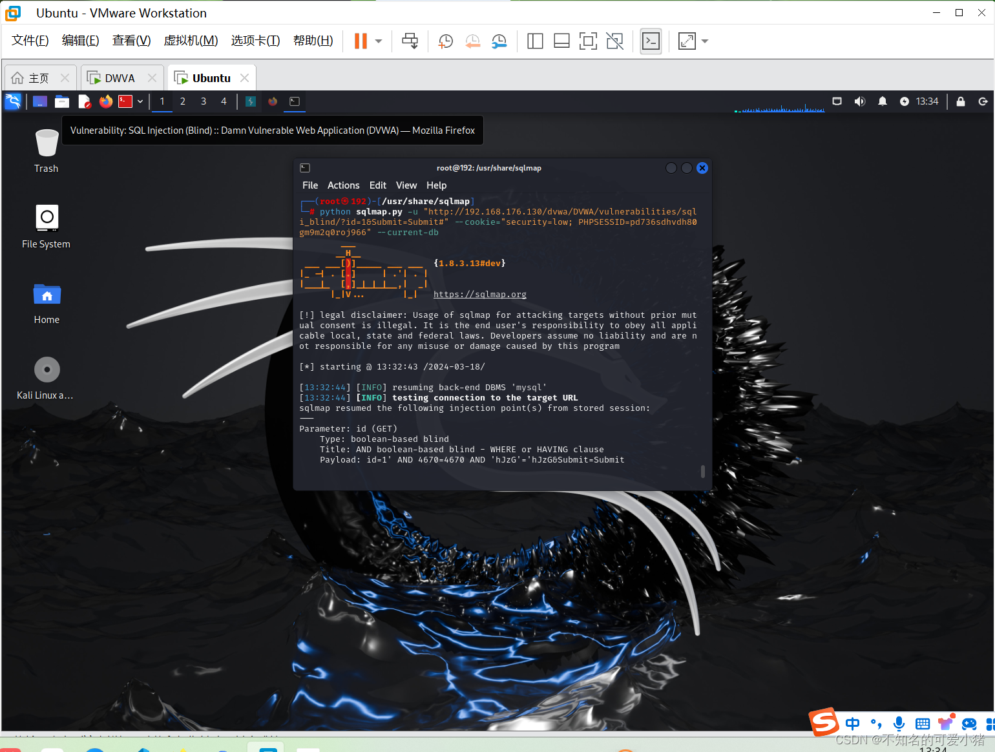Close the 主页 tab
Image resolution: width=995 pixels, height=752 pixels.
[65, 78]
